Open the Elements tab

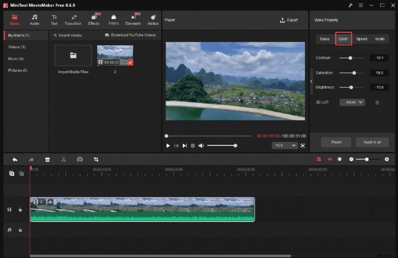click(133, 20)
